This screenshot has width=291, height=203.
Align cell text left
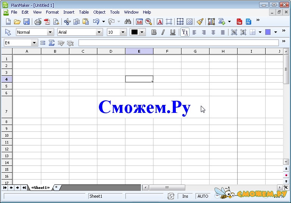point(194,32)
